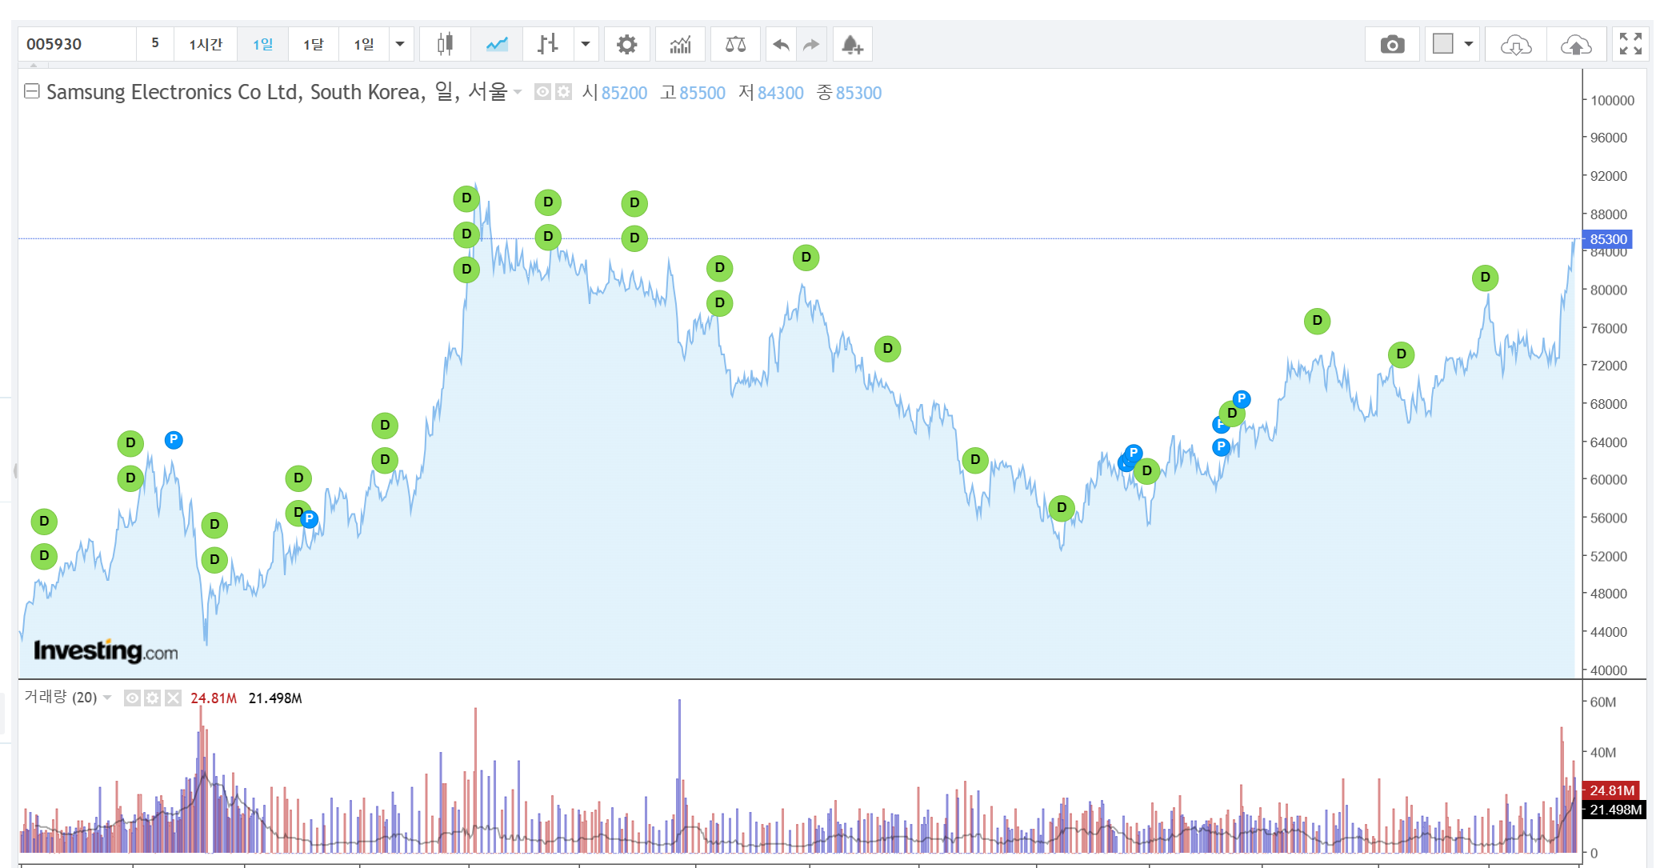The image size is (1664, 868).
Task: Select the OHLC bar chart style icon
Action: pos(548,44)
